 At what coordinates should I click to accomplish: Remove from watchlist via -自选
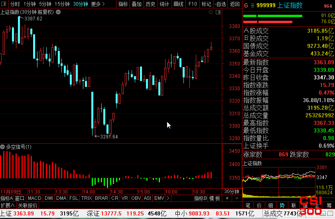pos(220,4)
